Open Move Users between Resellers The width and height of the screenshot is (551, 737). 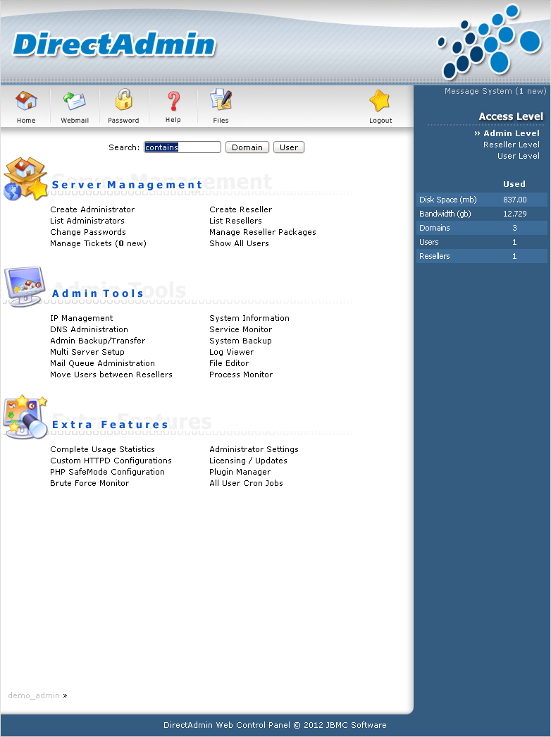point(111,374)
